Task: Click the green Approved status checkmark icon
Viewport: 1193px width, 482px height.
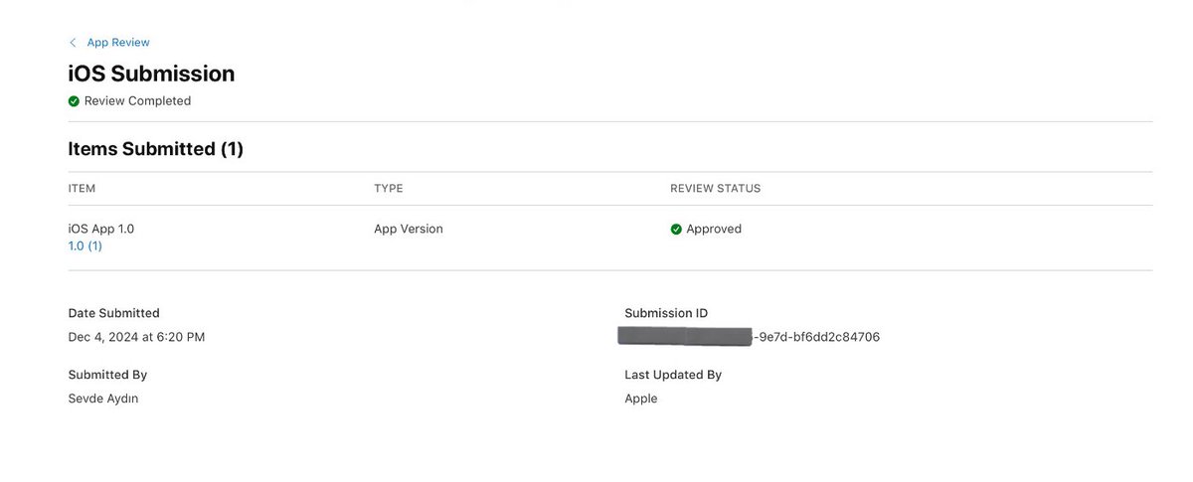Action: tap(676, 229)
